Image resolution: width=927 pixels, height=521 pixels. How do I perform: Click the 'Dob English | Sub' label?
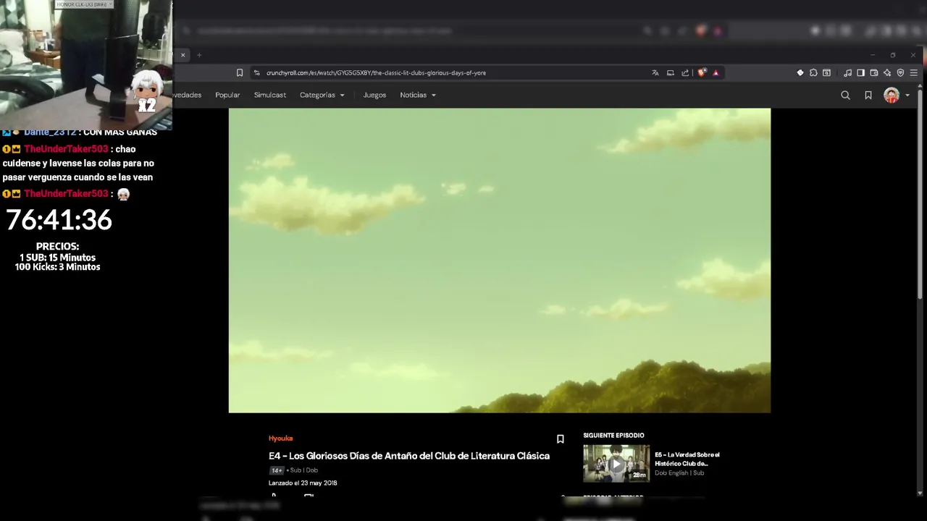679,473
